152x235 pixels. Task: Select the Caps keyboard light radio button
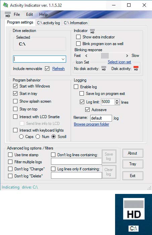21,137
